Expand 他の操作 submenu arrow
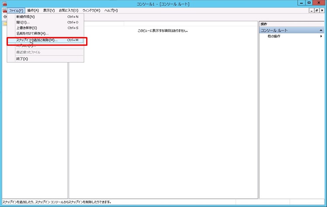The width and height of the screenshot is (327, 207). pyautogui.click(x=321, y=36)
